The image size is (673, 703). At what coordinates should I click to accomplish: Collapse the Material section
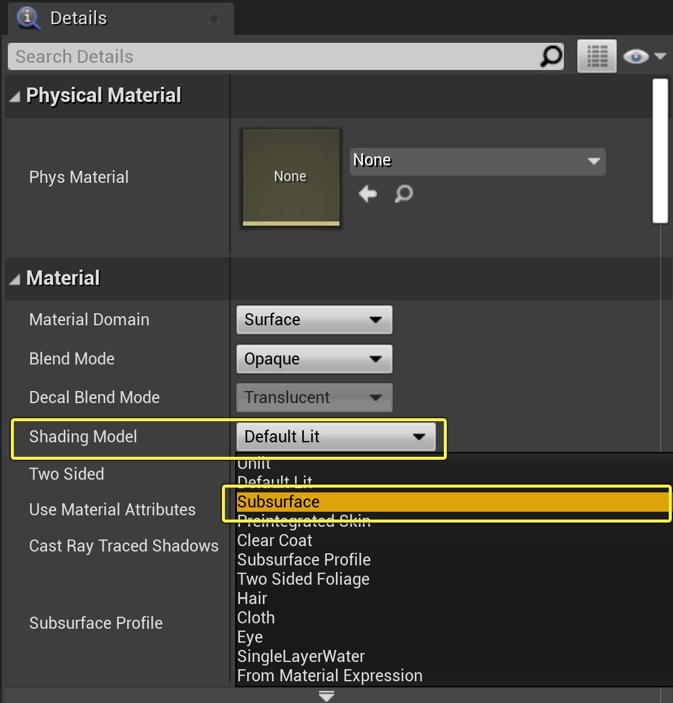15,279
